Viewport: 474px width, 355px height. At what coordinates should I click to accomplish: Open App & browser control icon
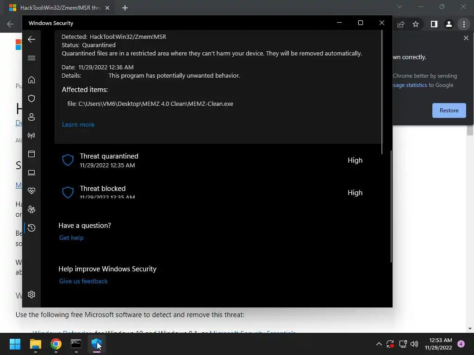(31, 154)
